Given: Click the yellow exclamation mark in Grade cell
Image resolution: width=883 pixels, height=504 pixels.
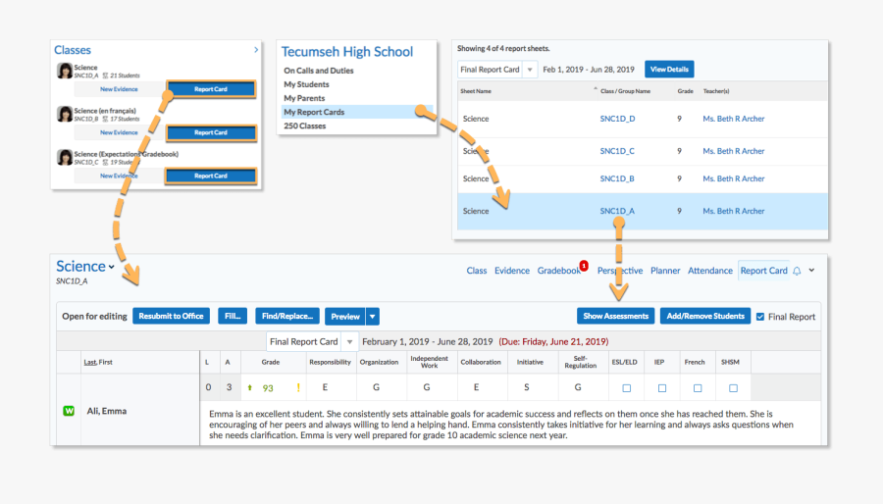Looking at the screenshot, I should 298,388.
